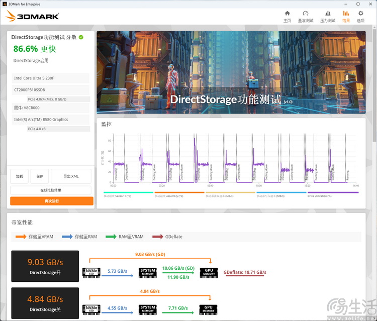Click the bottom-row NVMe SSD icon
Viewport: 377px width, 321px height.
click(91, 310)
